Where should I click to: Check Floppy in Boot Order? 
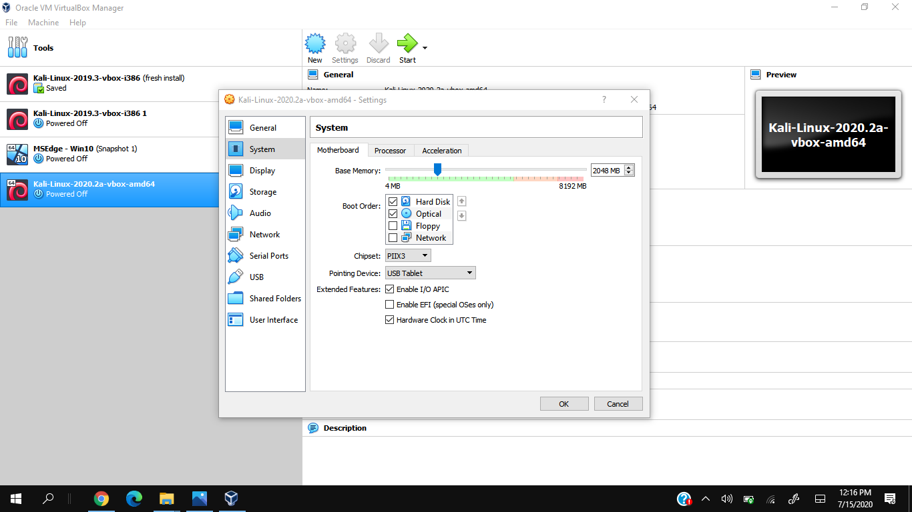[x=393, y=226]
